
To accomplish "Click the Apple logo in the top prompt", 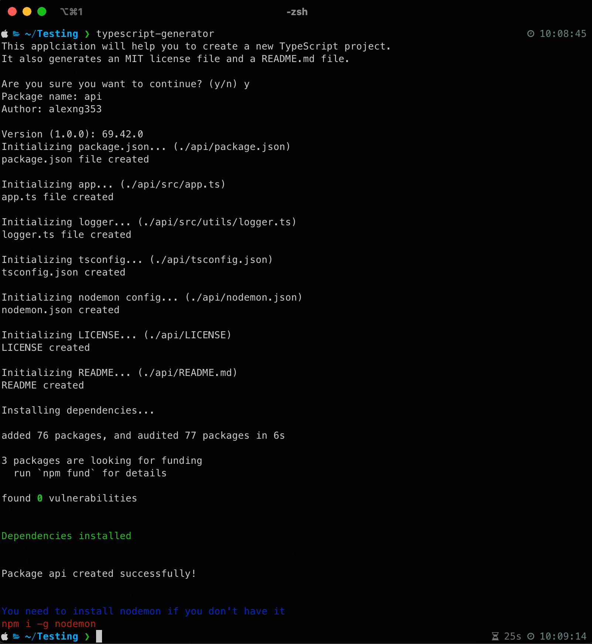I will click(x=5, y=34).
